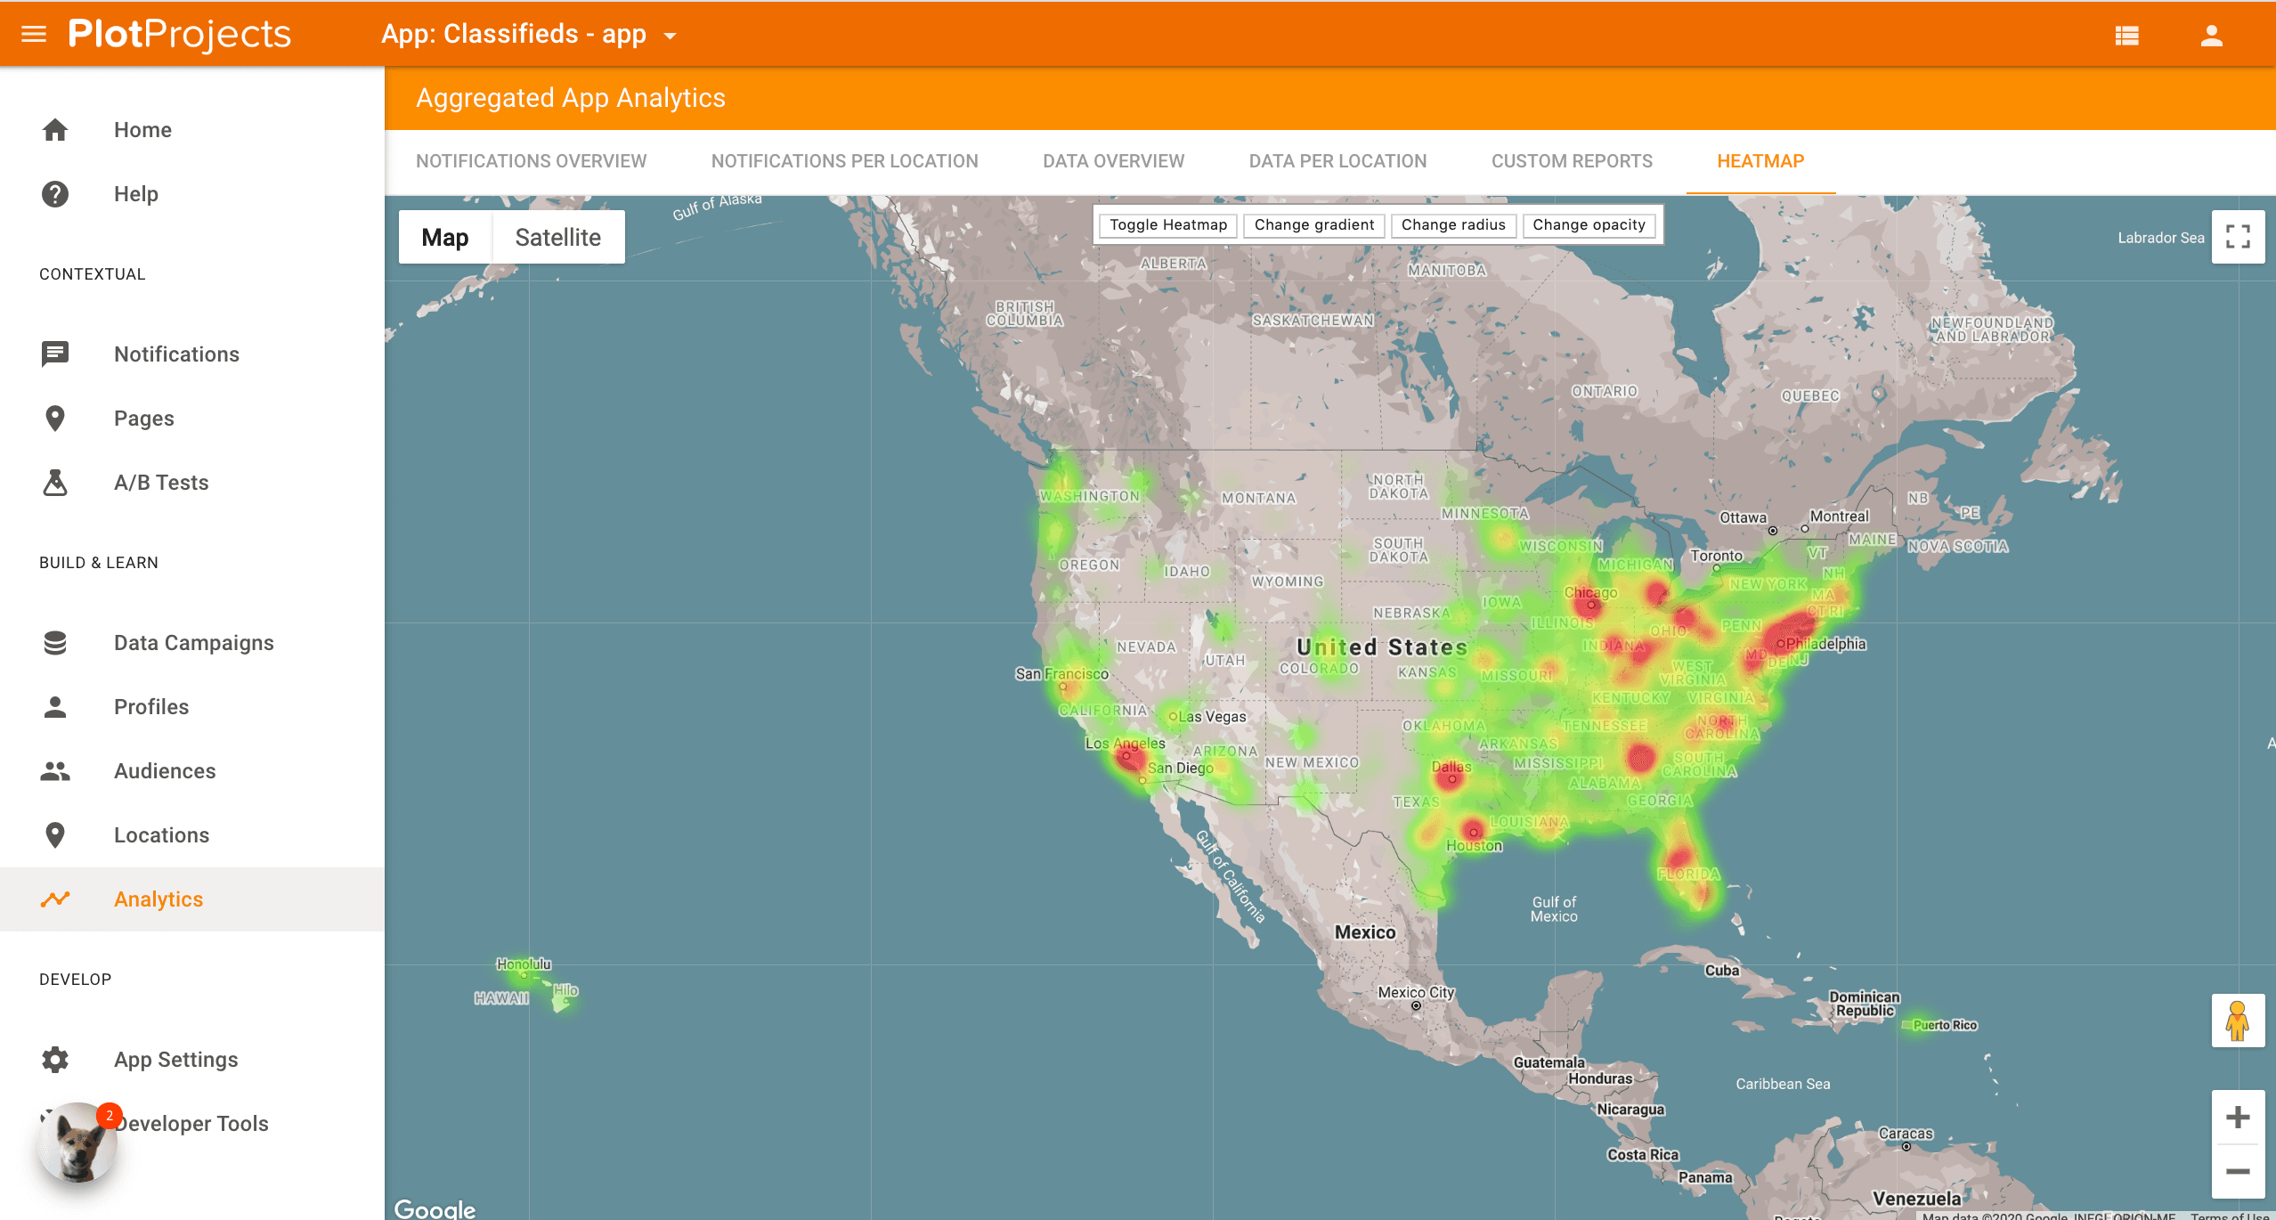Open the App Settings gear icon
The width and height of the screenshot is (2276, 1220).
click(55, 1060)
